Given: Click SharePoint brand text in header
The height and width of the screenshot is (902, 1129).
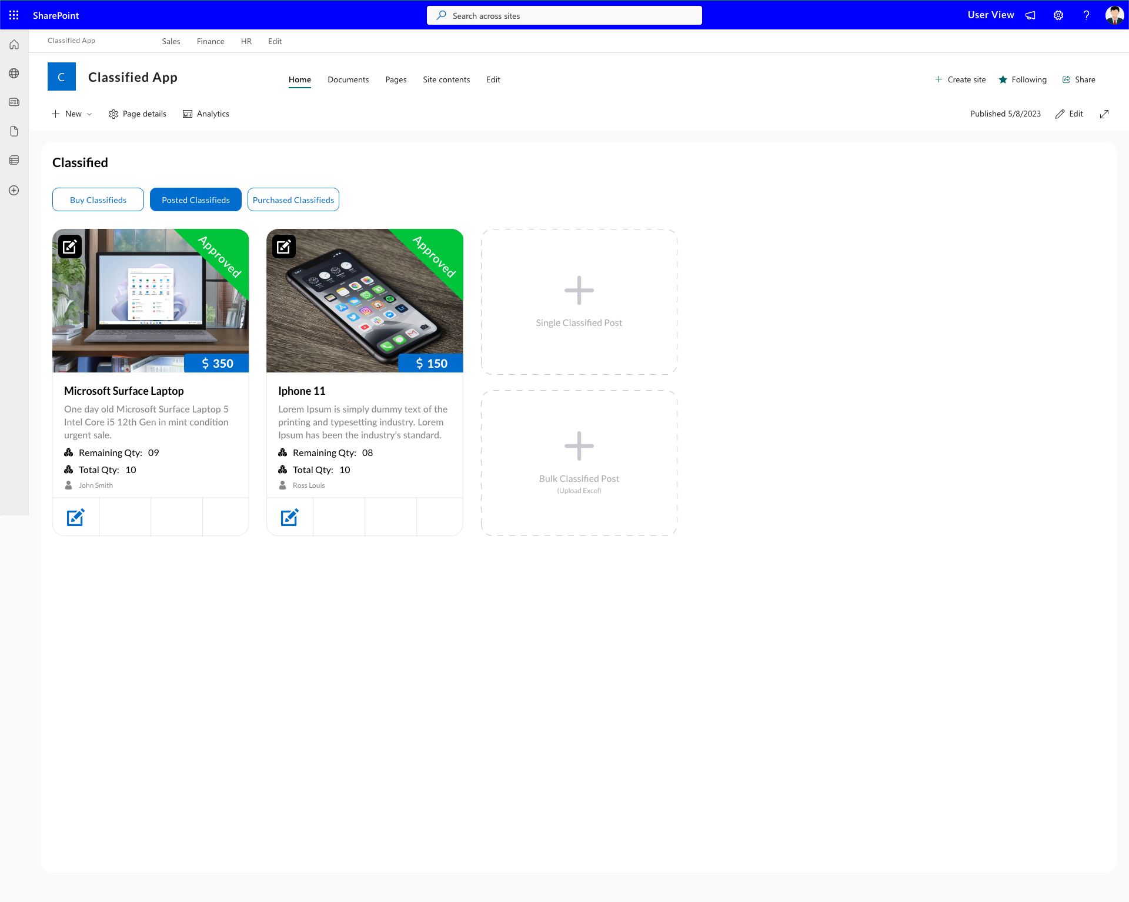Looking at the screenshot, I should (x=56, y=16).
